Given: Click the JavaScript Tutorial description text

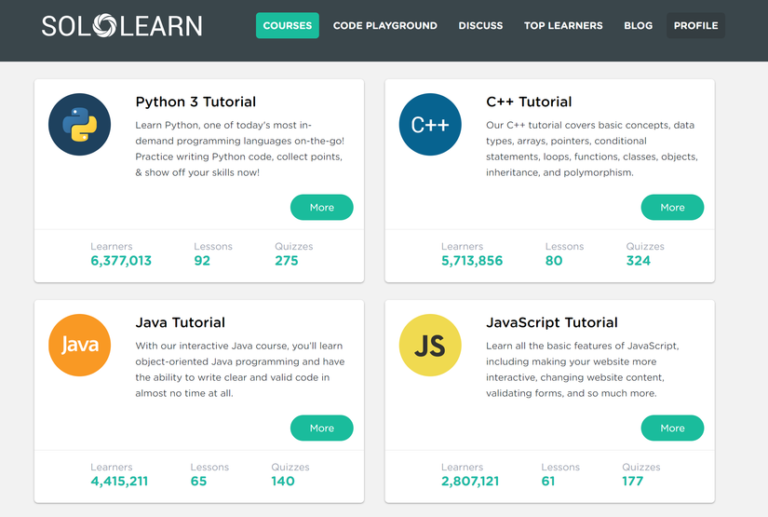Looking at the screenshot, I should pos(583,369).
